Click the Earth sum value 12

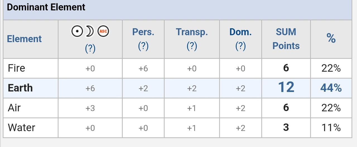click(286, 88)
